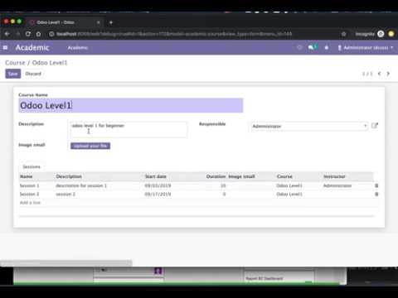The height and width of the screenshot is (298, 398).
Task: Sort by Duration column header
Action: pos(216,176)
